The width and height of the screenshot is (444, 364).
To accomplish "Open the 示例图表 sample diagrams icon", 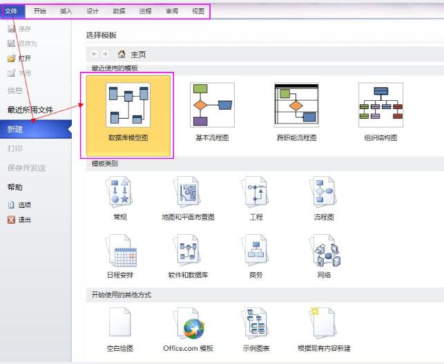I will tap(255, 323).
